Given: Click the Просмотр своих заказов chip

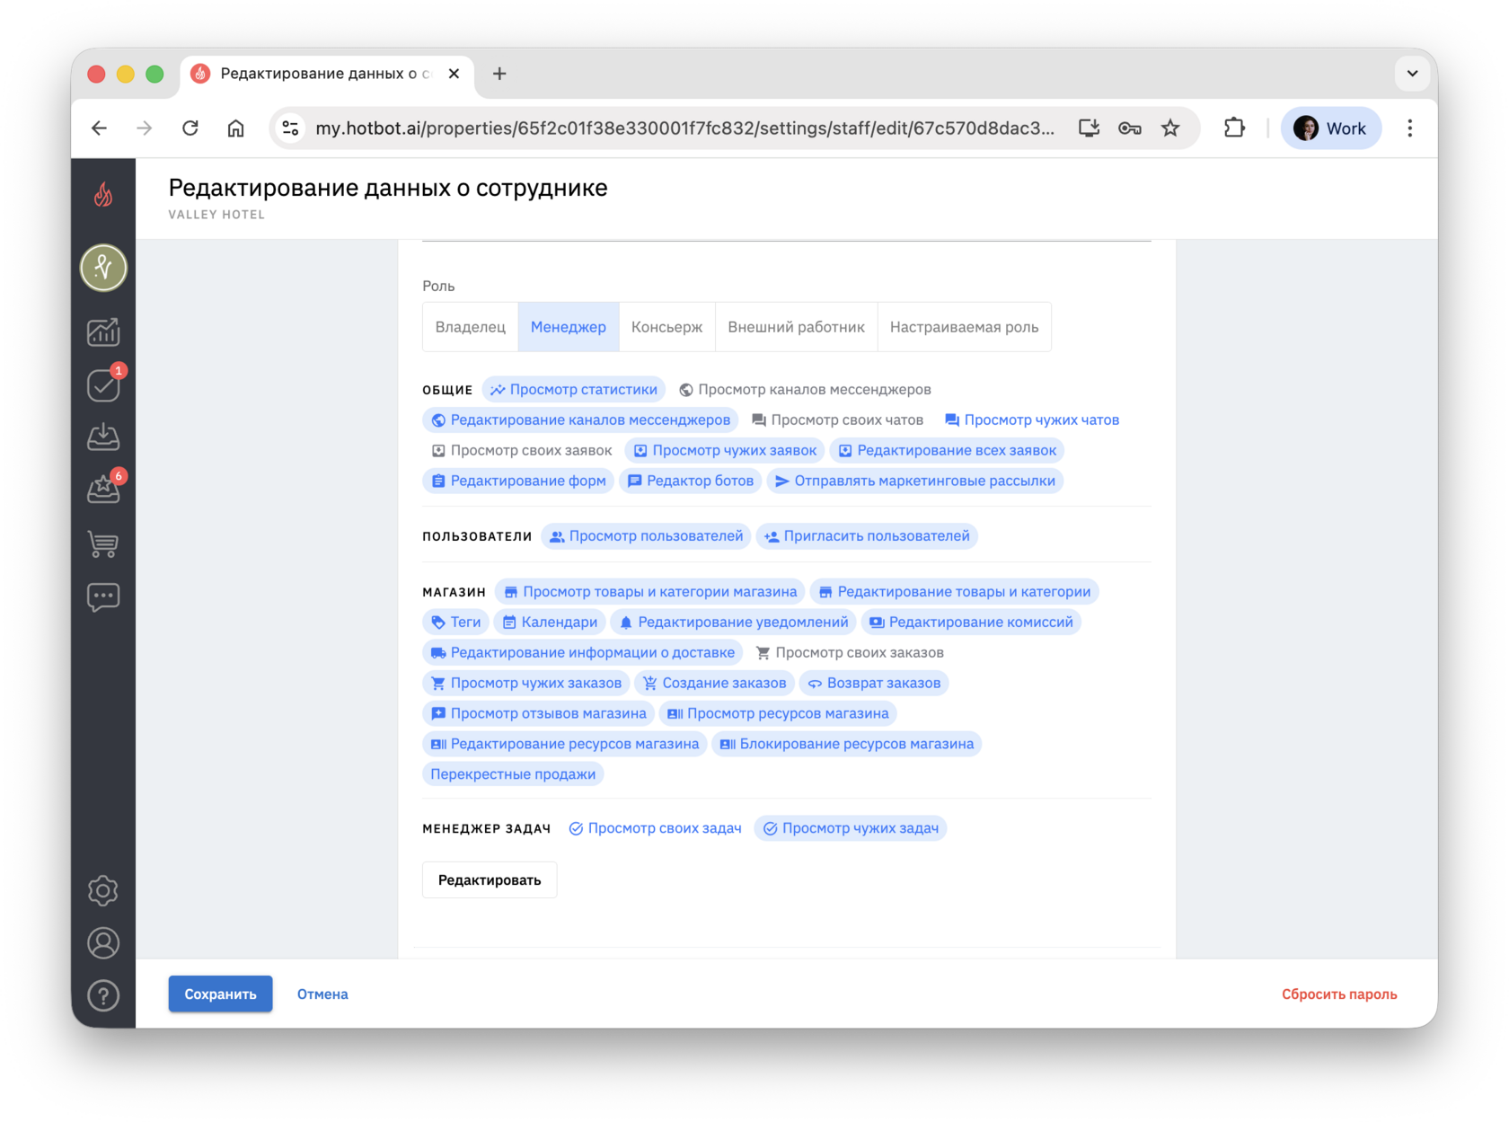Looking at the screenshot, I should (850, 652).
